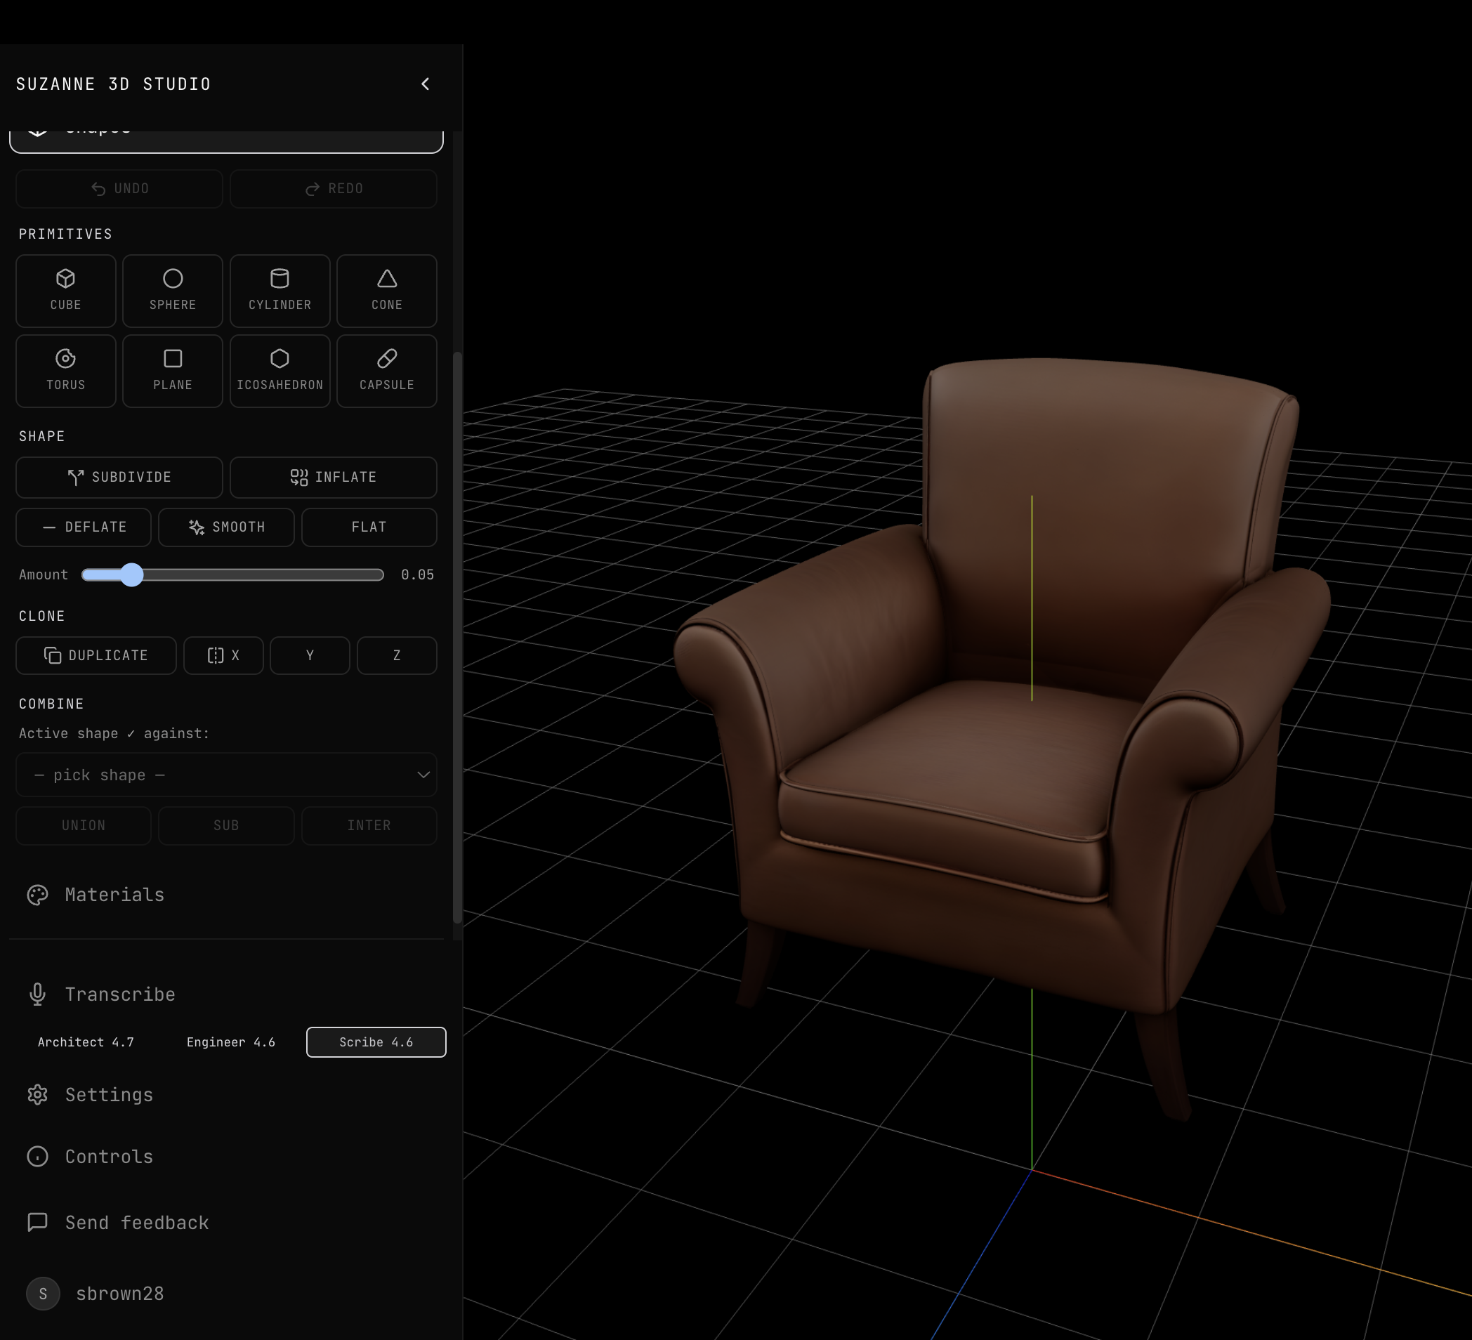Select the Icosahedron primitive
Viewport: 1472px width, 1340px height.
(x=280, y=370)
